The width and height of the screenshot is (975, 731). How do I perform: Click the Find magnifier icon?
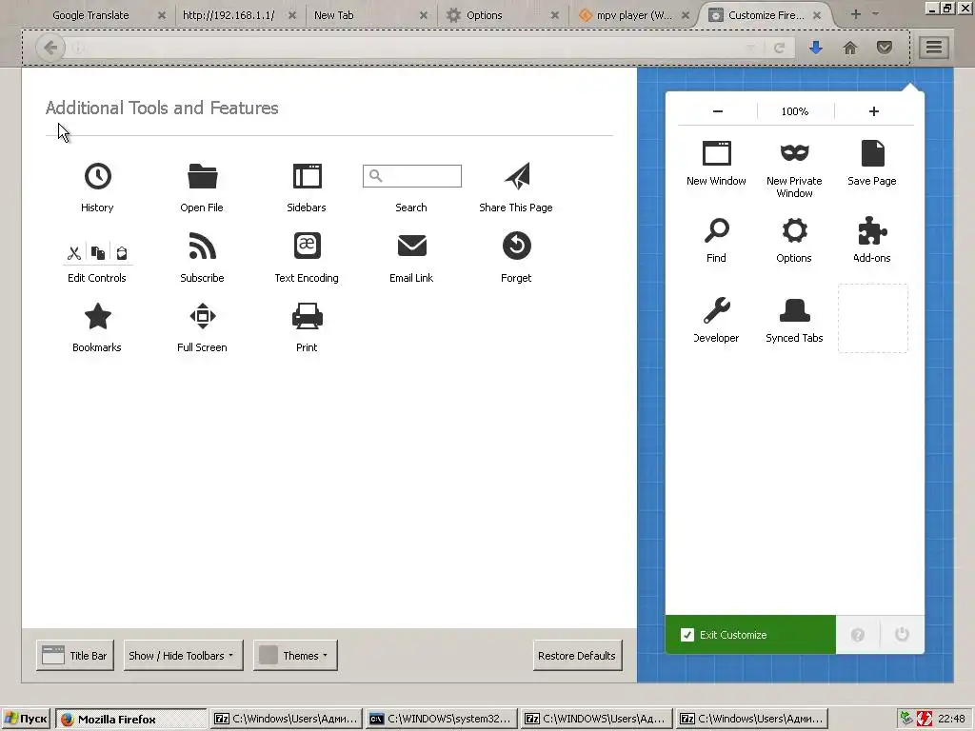coord(716,230)
